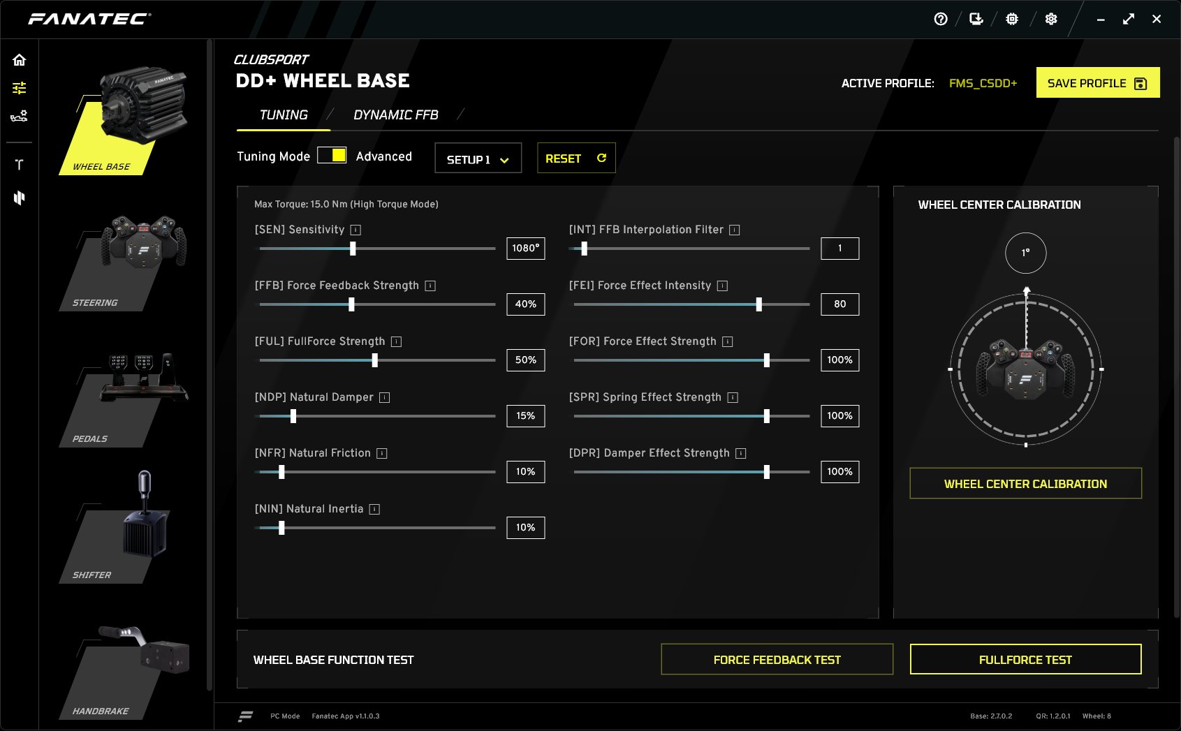Screen dimensions: 1181x731
Task: Run the FORCE FEEDBACK TEST
Action: coord(777,660)
